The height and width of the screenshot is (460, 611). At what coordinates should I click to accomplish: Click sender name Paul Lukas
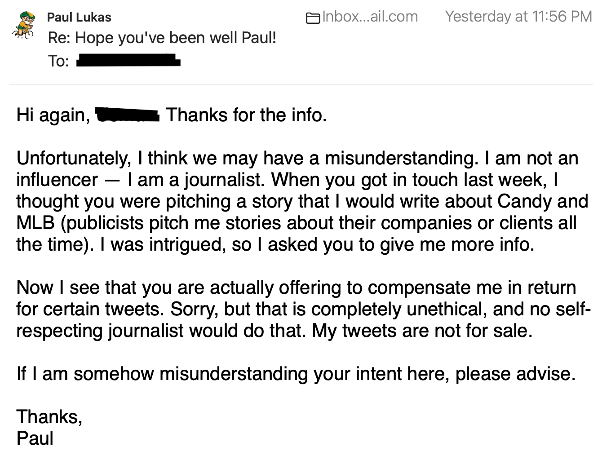79,18
